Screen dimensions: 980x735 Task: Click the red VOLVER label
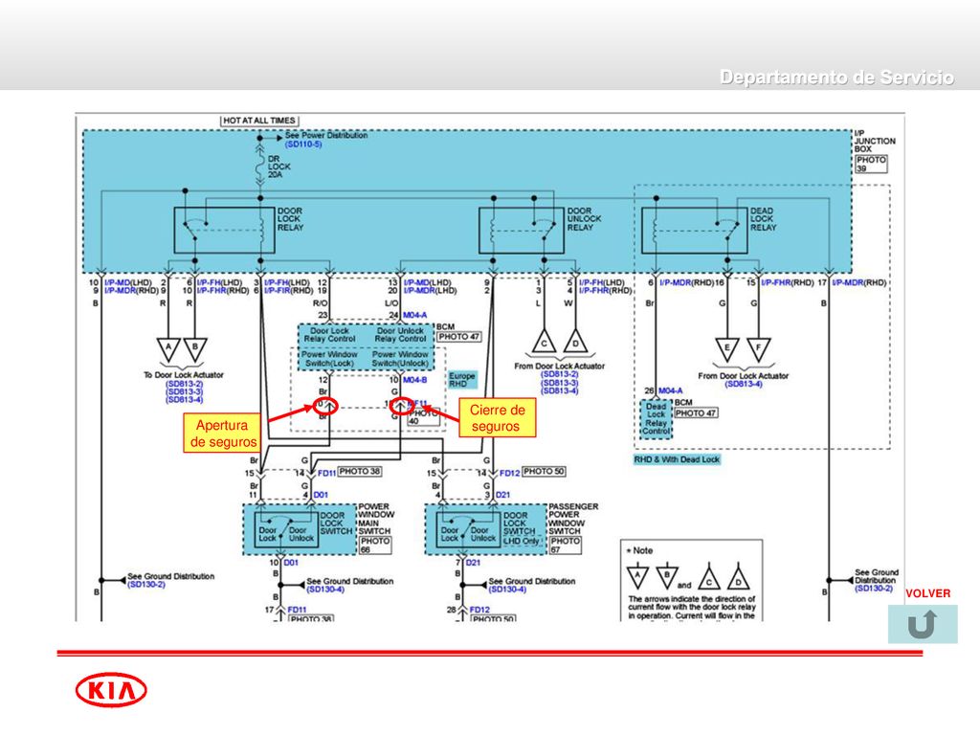(927, 593)
